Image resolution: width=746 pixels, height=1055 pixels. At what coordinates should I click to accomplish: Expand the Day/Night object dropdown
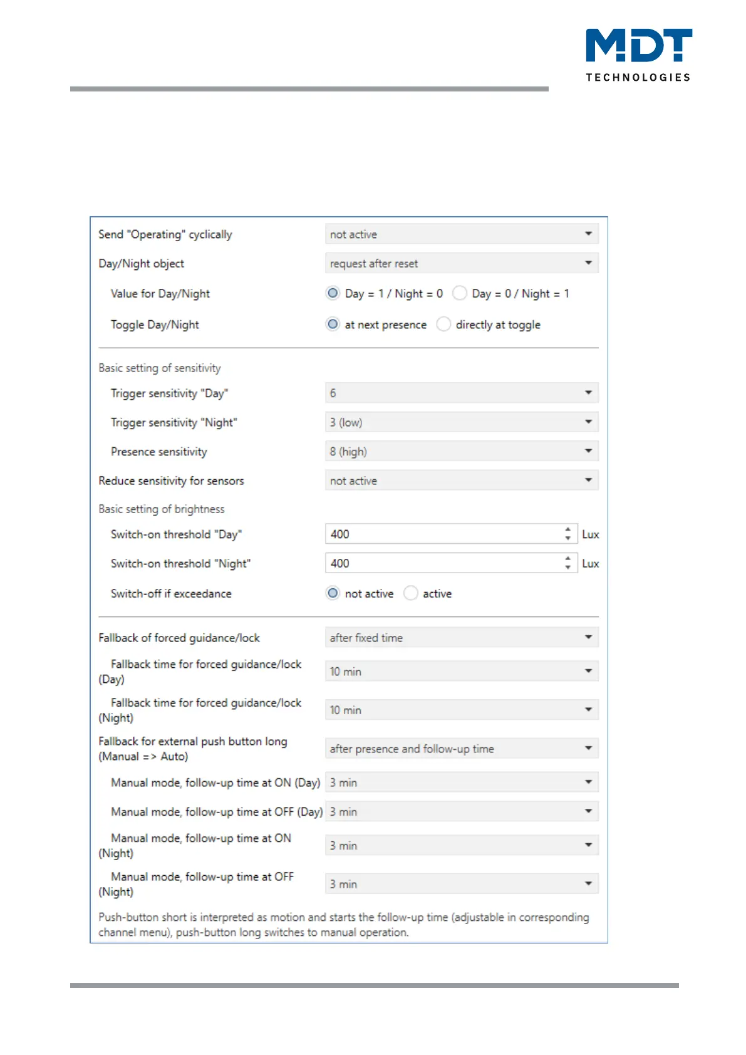point(461,263)
